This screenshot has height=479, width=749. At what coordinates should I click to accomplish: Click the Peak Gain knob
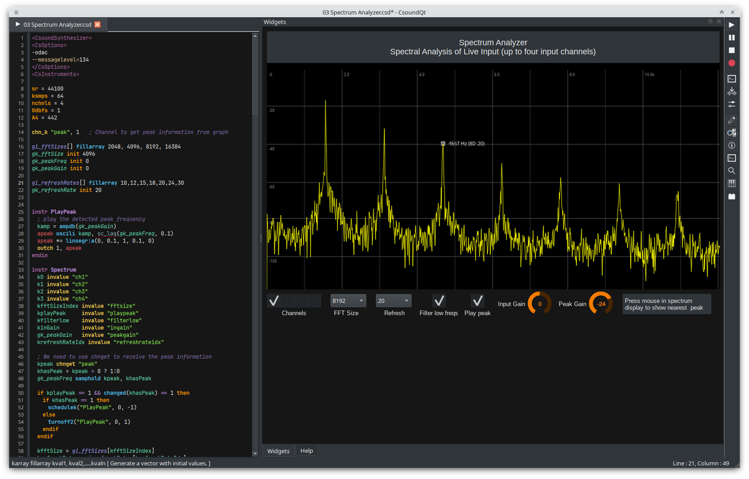pos(601,304)
